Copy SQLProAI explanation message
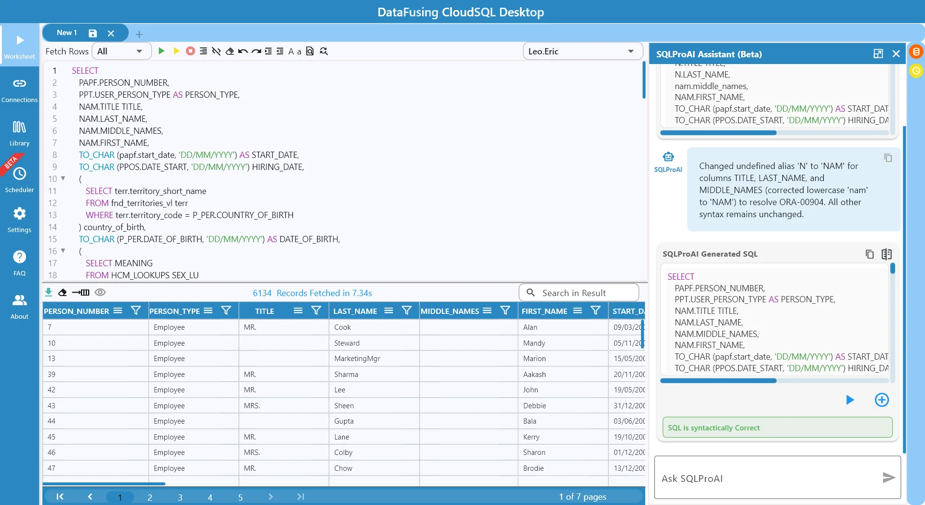Screen dimensions: 925x505 click(x=888, y=157)
